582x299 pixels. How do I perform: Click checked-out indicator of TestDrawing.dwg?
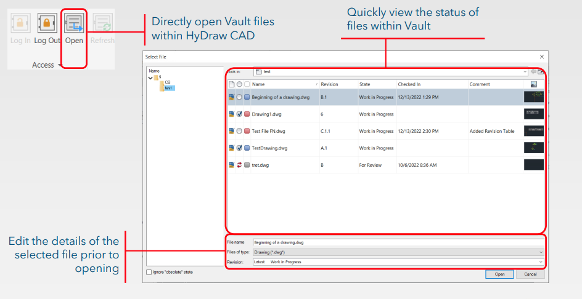[x=239, y=148]
